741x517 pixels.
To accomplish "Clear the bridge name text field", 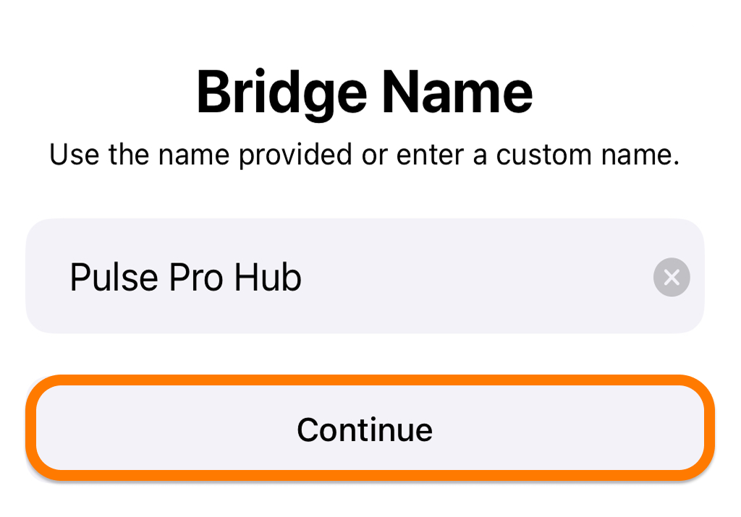I will [672, 277].
